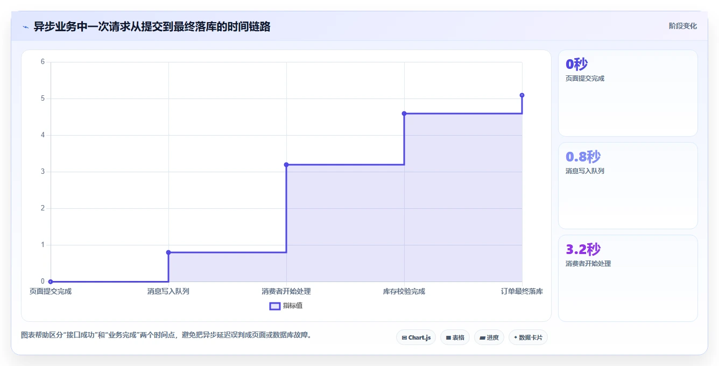Click the 阶段变化 label in header
This screenshot has width=719, height=366.
(682, 26)
